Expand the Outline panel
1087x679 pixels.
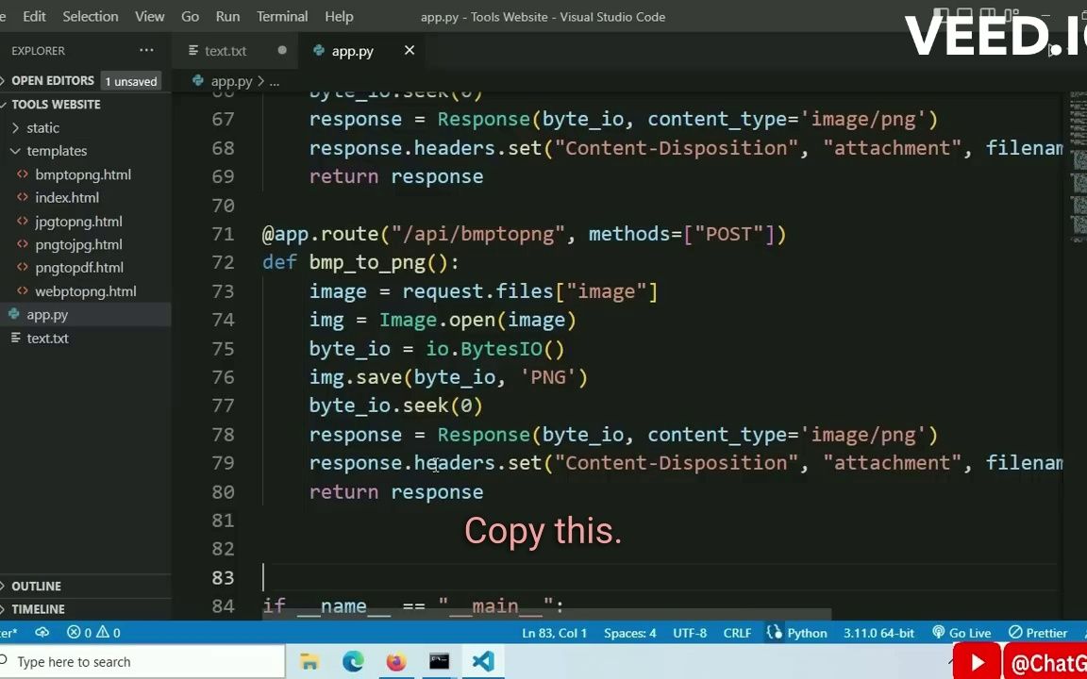[x=36, y=587]
